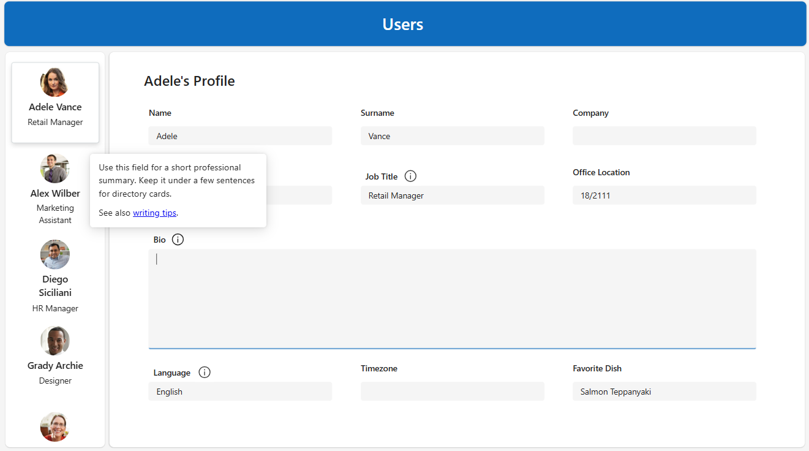Viewport: 809px width, 451px height.
Task: Click the empty Company input field
Action: (664, 136)
